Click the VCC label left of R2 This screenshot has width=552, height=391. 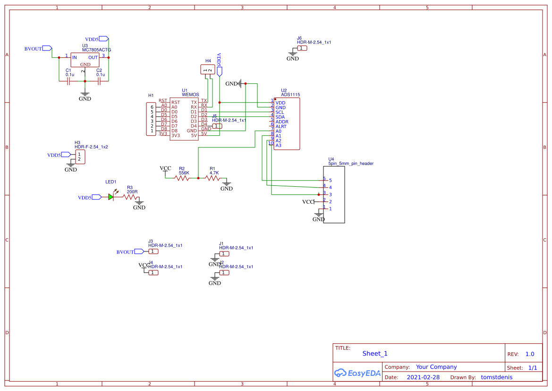165,168
